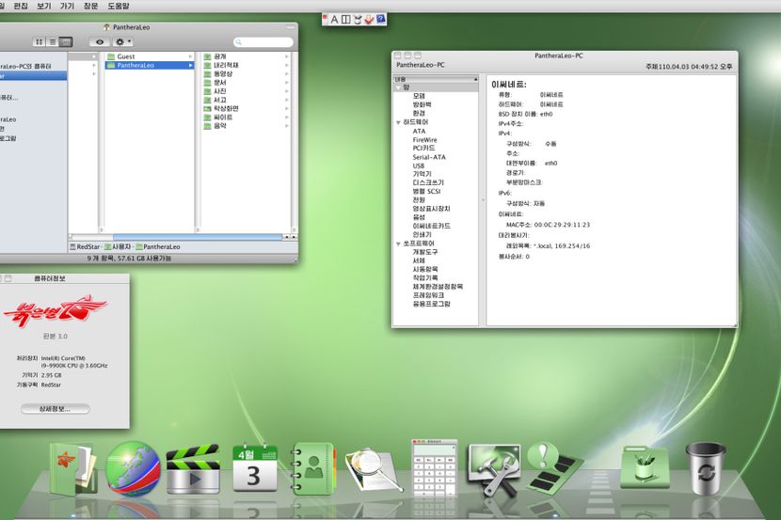
Task: Open the 보기 menu in menu bar
Action: point(44,6)
